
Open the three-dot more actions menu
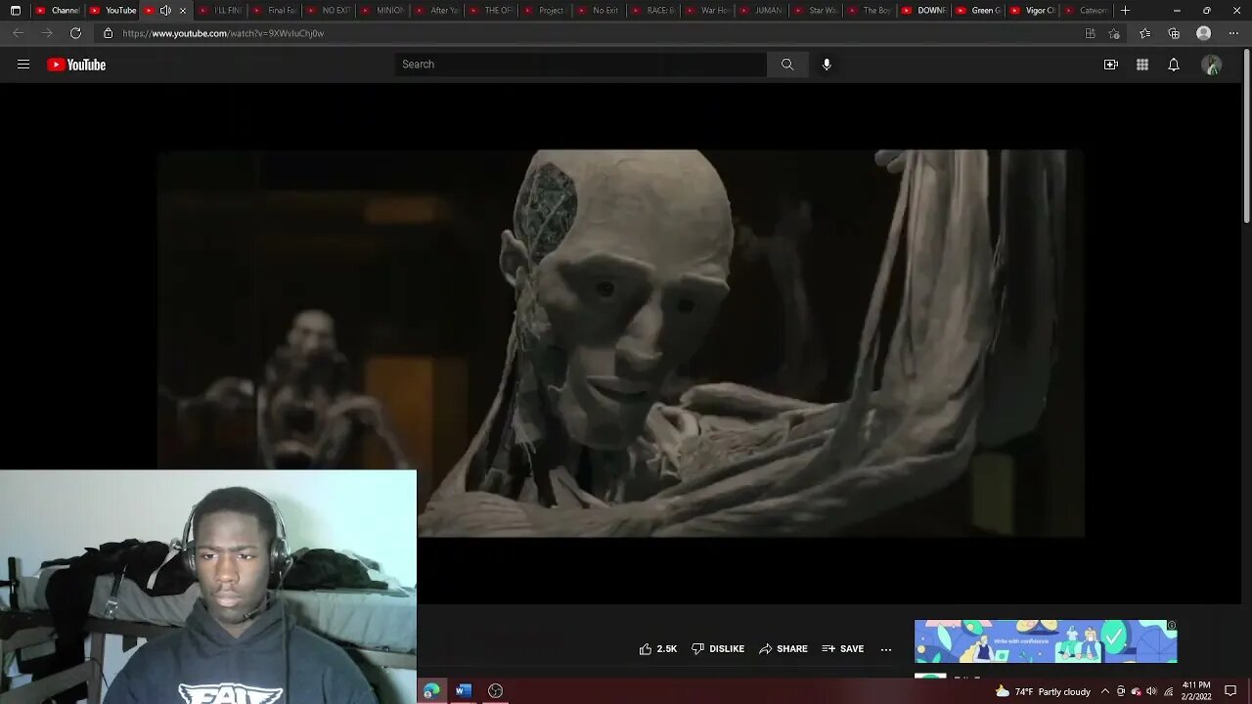[886, 648]
